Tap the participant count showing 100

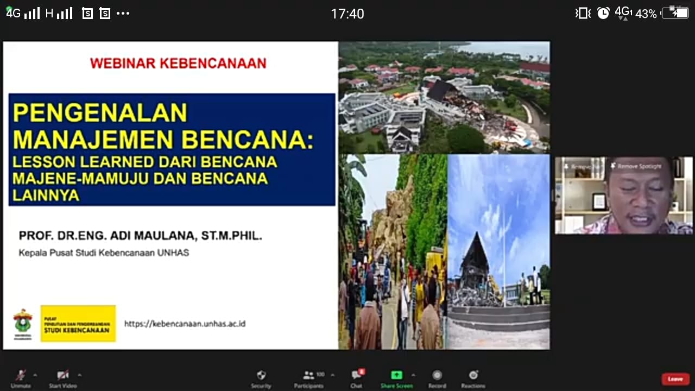coord(320,374)
